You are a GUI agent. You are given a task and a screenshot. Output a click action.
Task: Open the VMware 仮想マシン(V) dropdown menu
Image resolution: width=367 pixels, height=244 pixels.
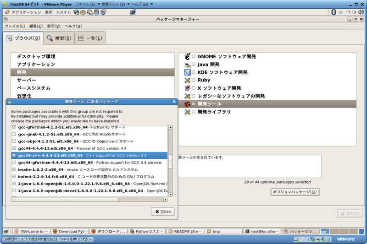(116, 4)
